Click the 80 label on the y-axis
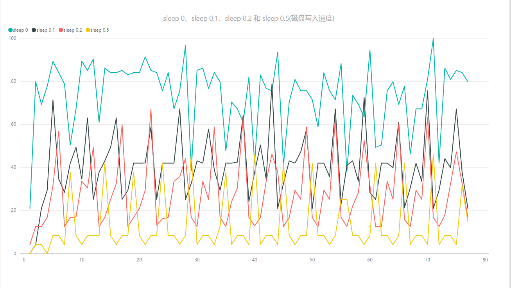This screenshot has height=288, width=511. tap(14, 81)
